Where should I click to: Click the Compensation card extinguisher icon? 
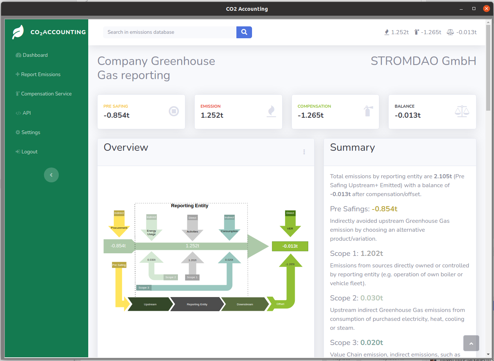point(368,111)
